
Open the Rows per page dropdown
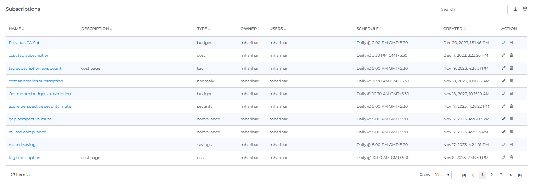coord(443,175)
